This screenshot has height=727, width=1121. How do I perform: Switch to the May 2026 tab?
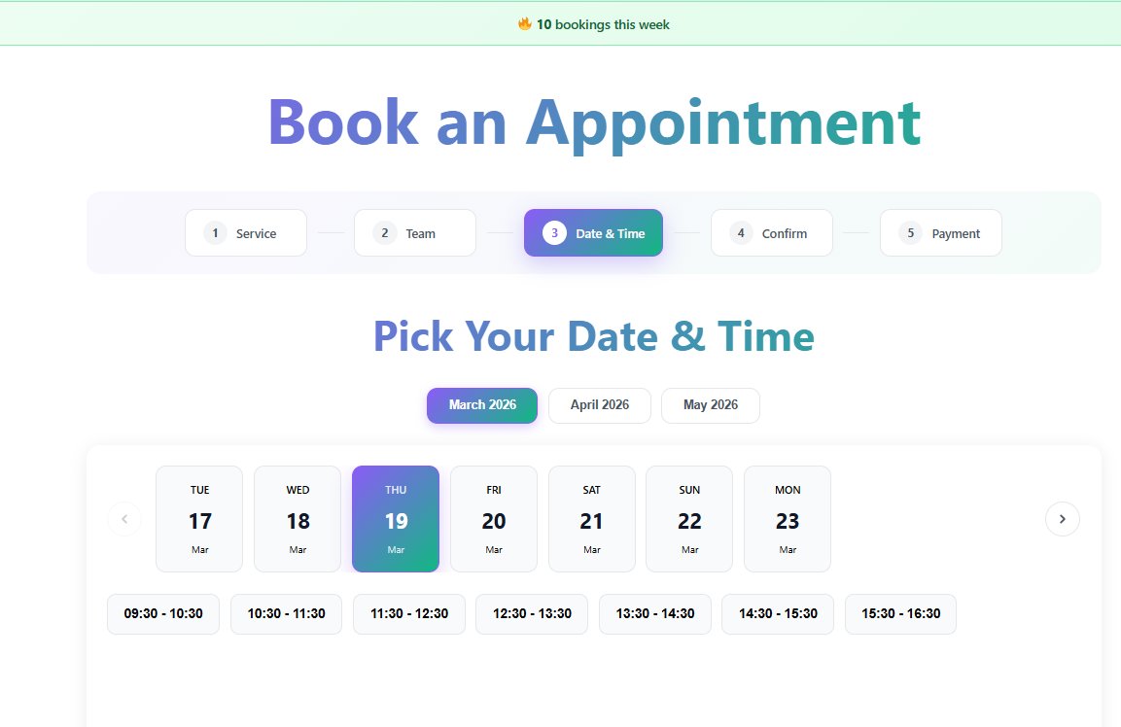click(711, 405)
